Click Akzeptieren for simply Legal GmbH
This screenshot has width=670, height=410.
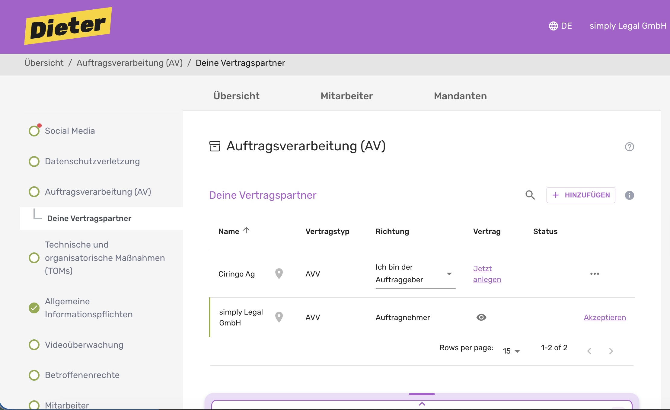coord(605,317)
